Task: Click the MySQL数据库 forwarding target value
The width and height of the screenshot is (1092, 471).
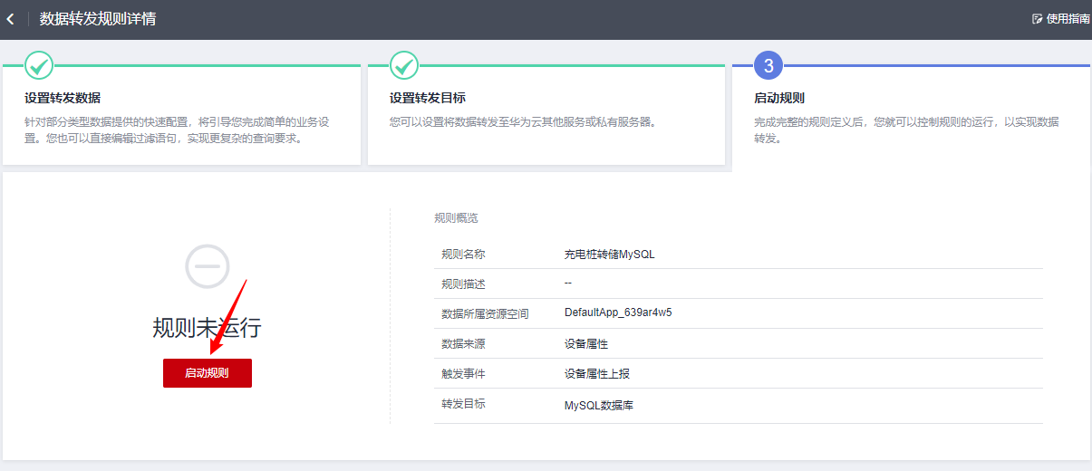Action: (598, 405)
